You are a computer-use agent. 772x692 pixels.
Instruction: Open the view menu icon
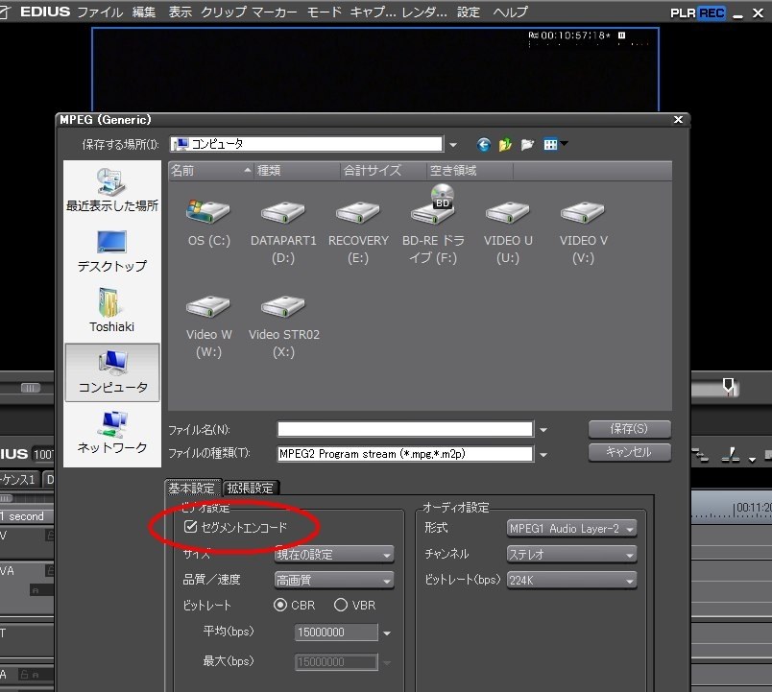click(x=555, y=144)
